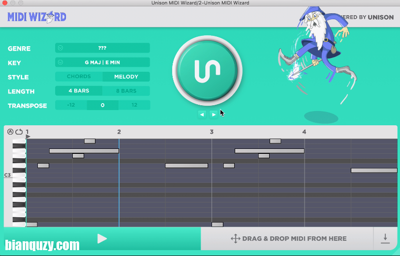Click the playhead start marker triangle
Image resolution: width=400 pixels, height=256 pixels.
click(x=28, y=137)
